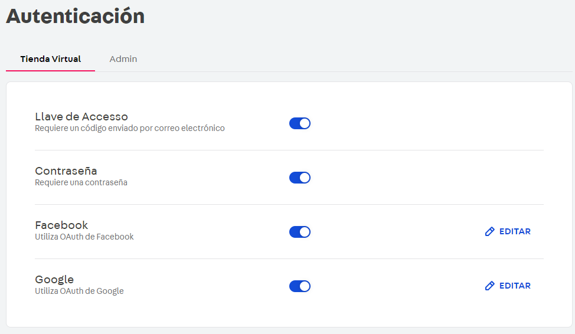
Task: Click the Facebook setting title
Action: pos(61,225)
